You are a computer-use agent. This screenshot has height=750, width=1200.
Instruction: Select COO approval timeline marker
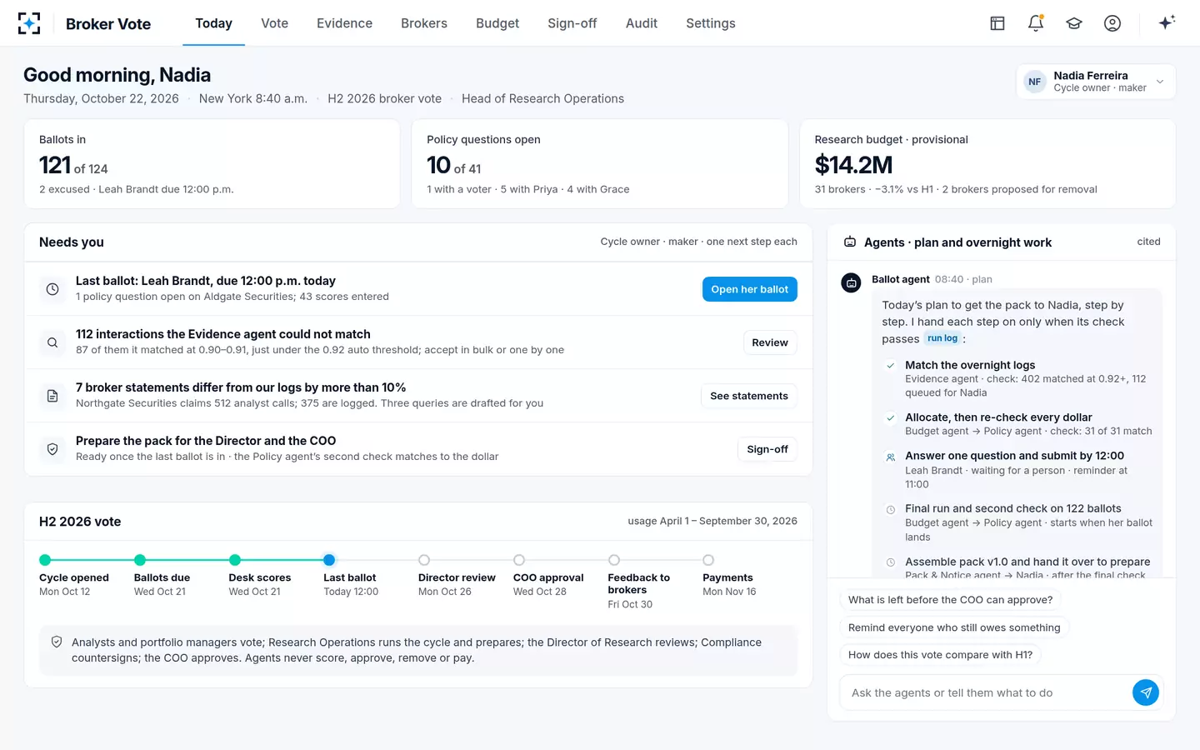[519, 560]
